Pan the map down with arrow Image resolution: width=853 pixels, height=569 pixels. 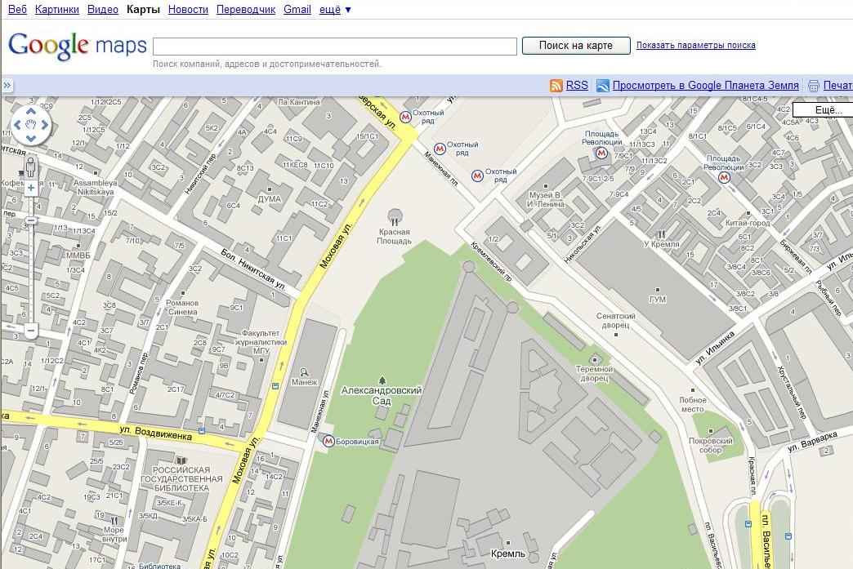pos(31,140)
